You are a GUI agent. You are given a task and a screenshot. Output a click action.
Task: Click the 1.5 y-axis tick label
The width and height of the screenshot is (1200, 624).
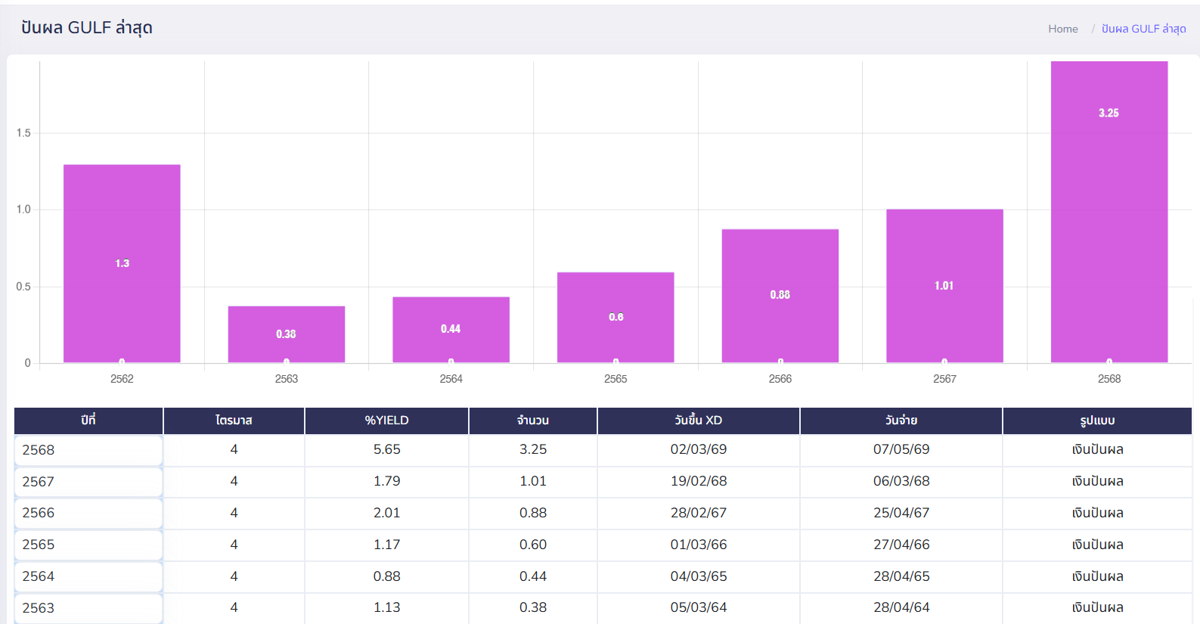click(x=23, y=133)
